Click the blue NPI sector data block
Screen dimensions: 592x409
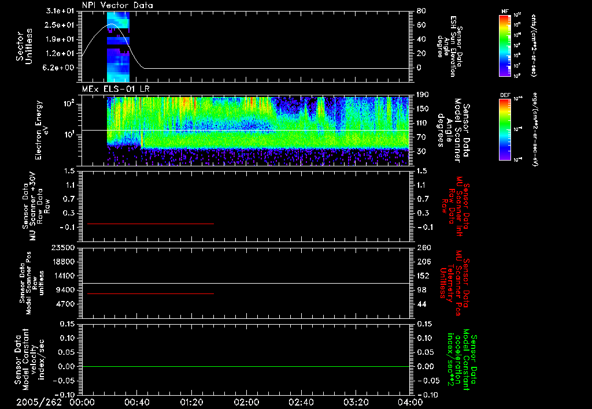[x=118, y=47]
